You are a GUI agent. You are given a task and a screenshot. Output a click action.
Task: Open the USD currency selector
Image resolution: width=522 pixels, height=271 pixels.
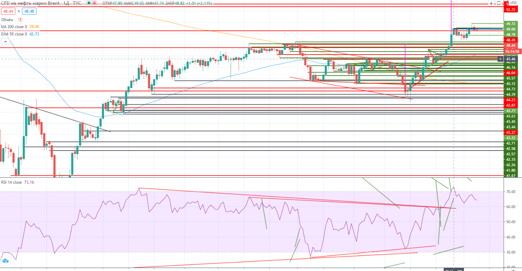pyautogui.click(x=513, y=3)
